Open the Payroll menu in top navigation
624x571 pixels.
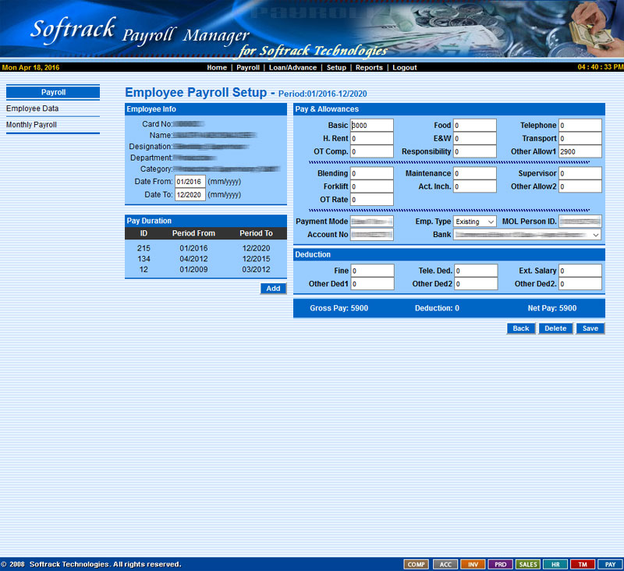click(x=248, y=68)
